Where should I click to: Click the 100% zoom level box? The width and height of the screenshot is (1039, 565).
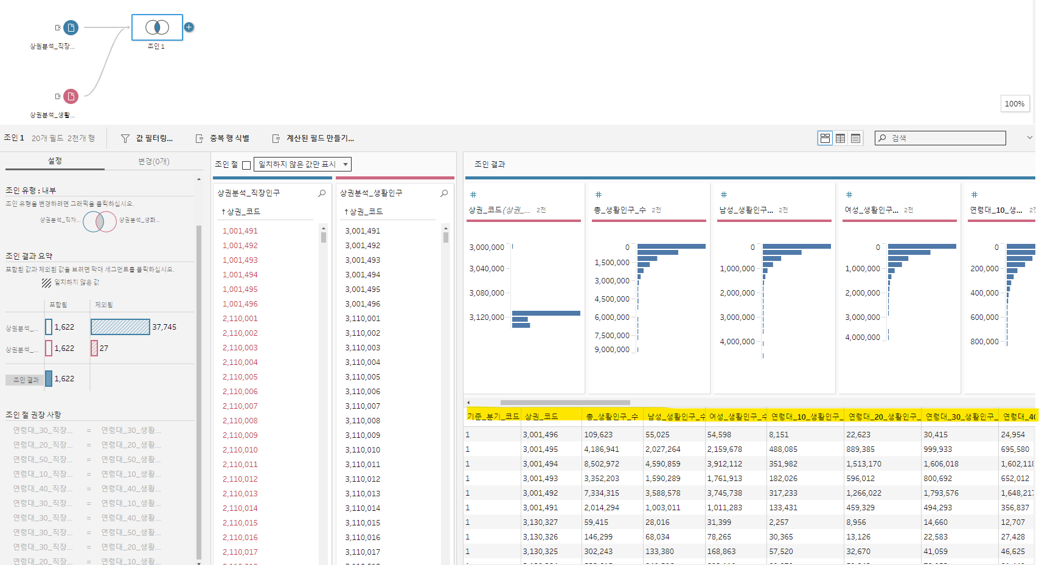pyautogui.click(x=1015, y=103)
